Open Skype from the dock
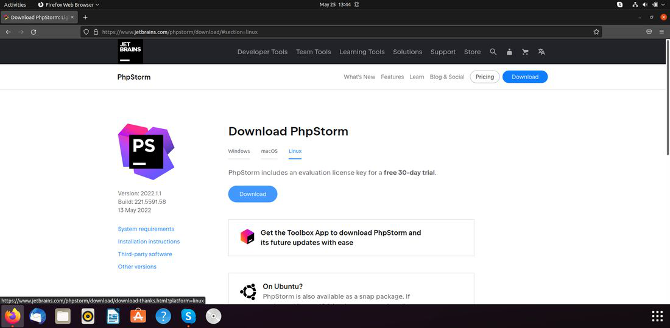 click(188, 316)
